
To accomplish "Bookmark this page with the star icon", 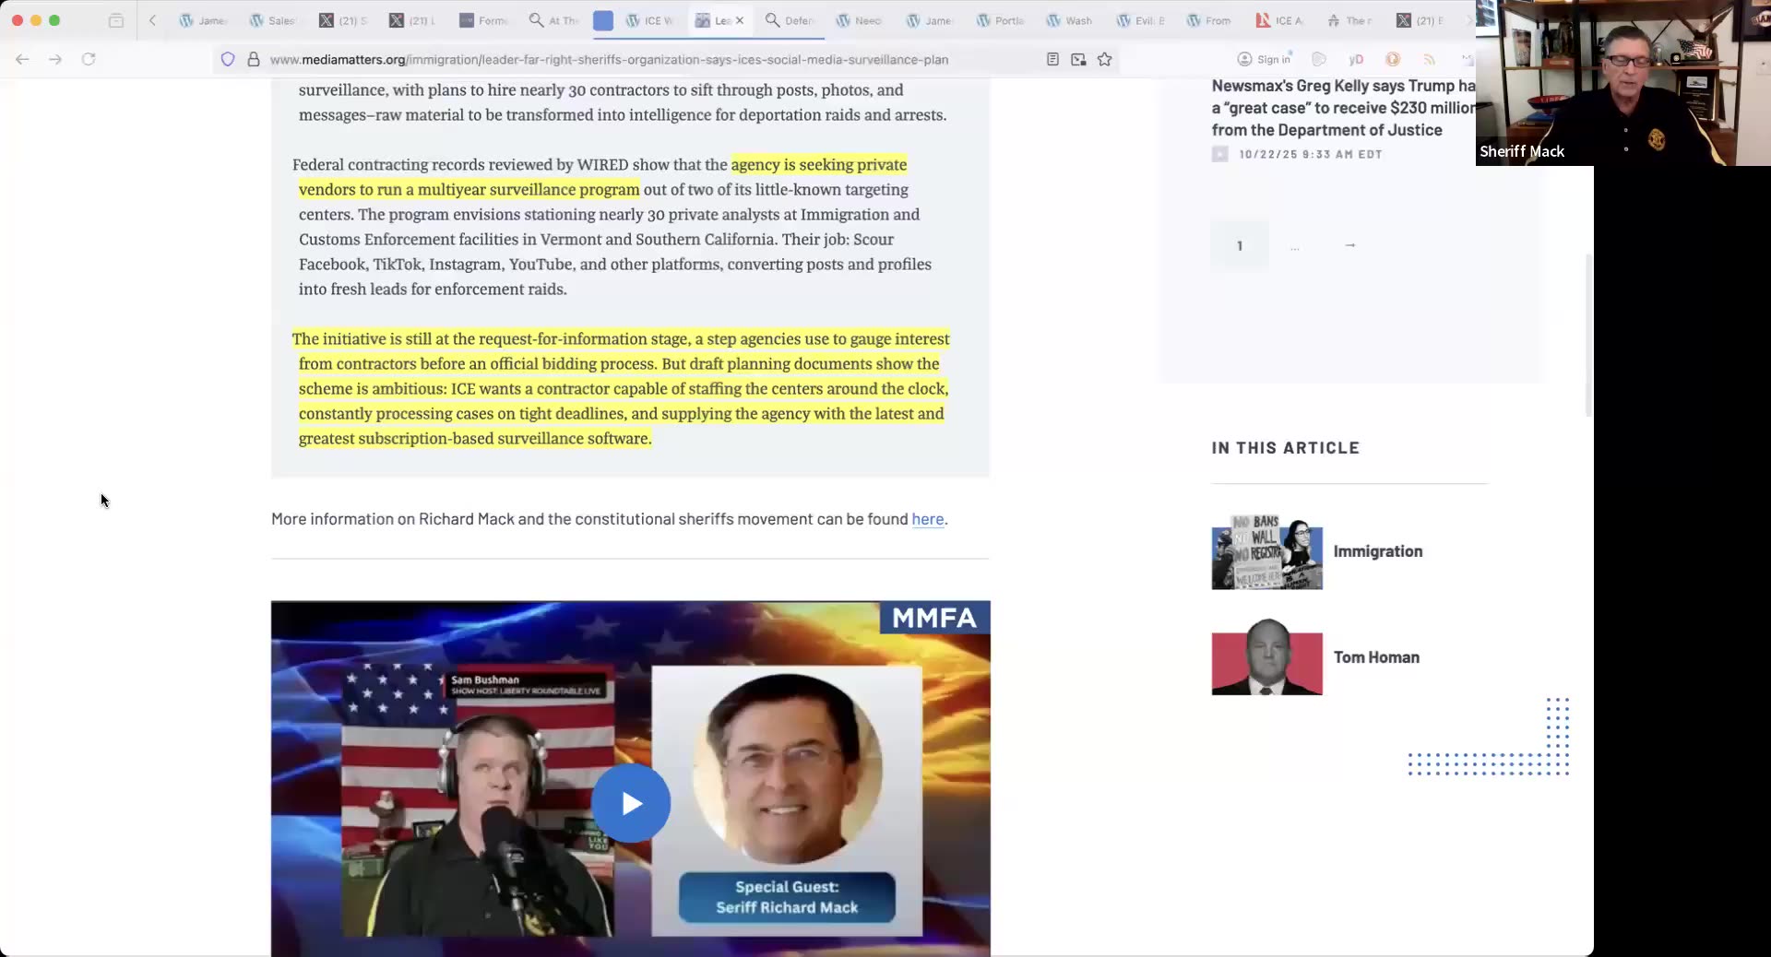I will 1105,59.
